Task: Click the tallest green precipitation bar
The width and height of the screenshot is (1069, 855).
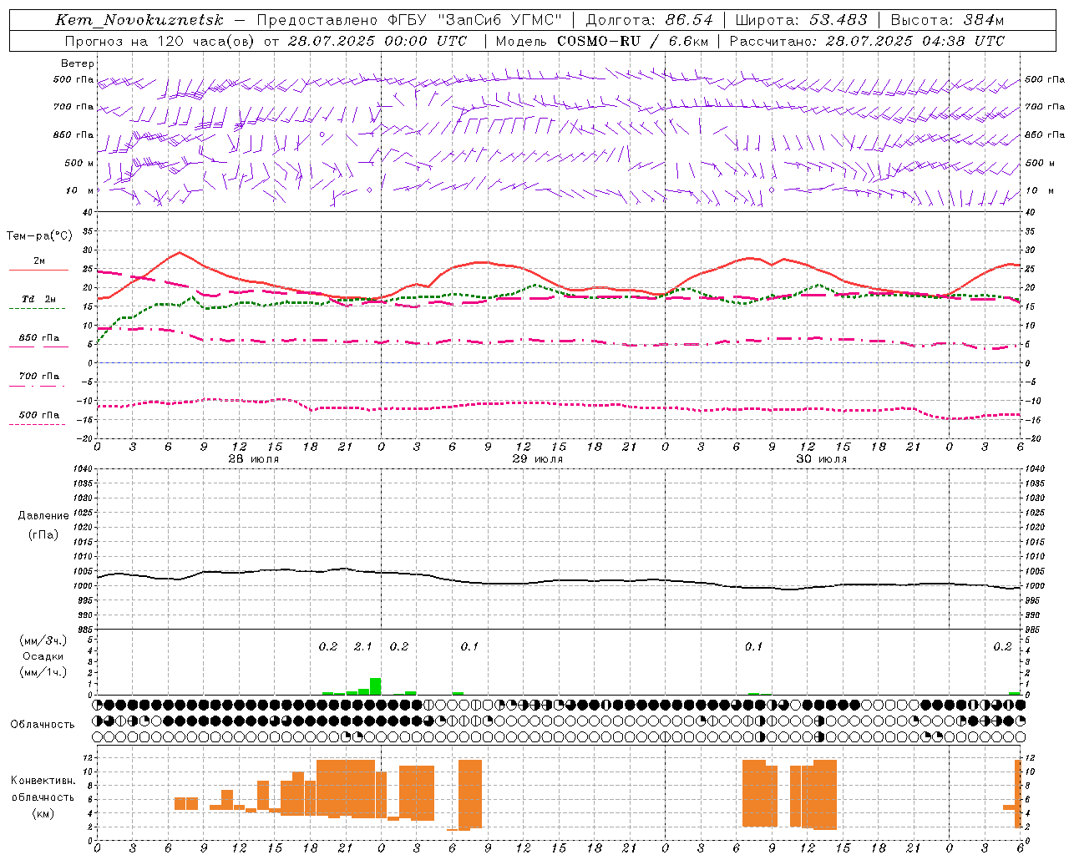Action: click(376, 686)
